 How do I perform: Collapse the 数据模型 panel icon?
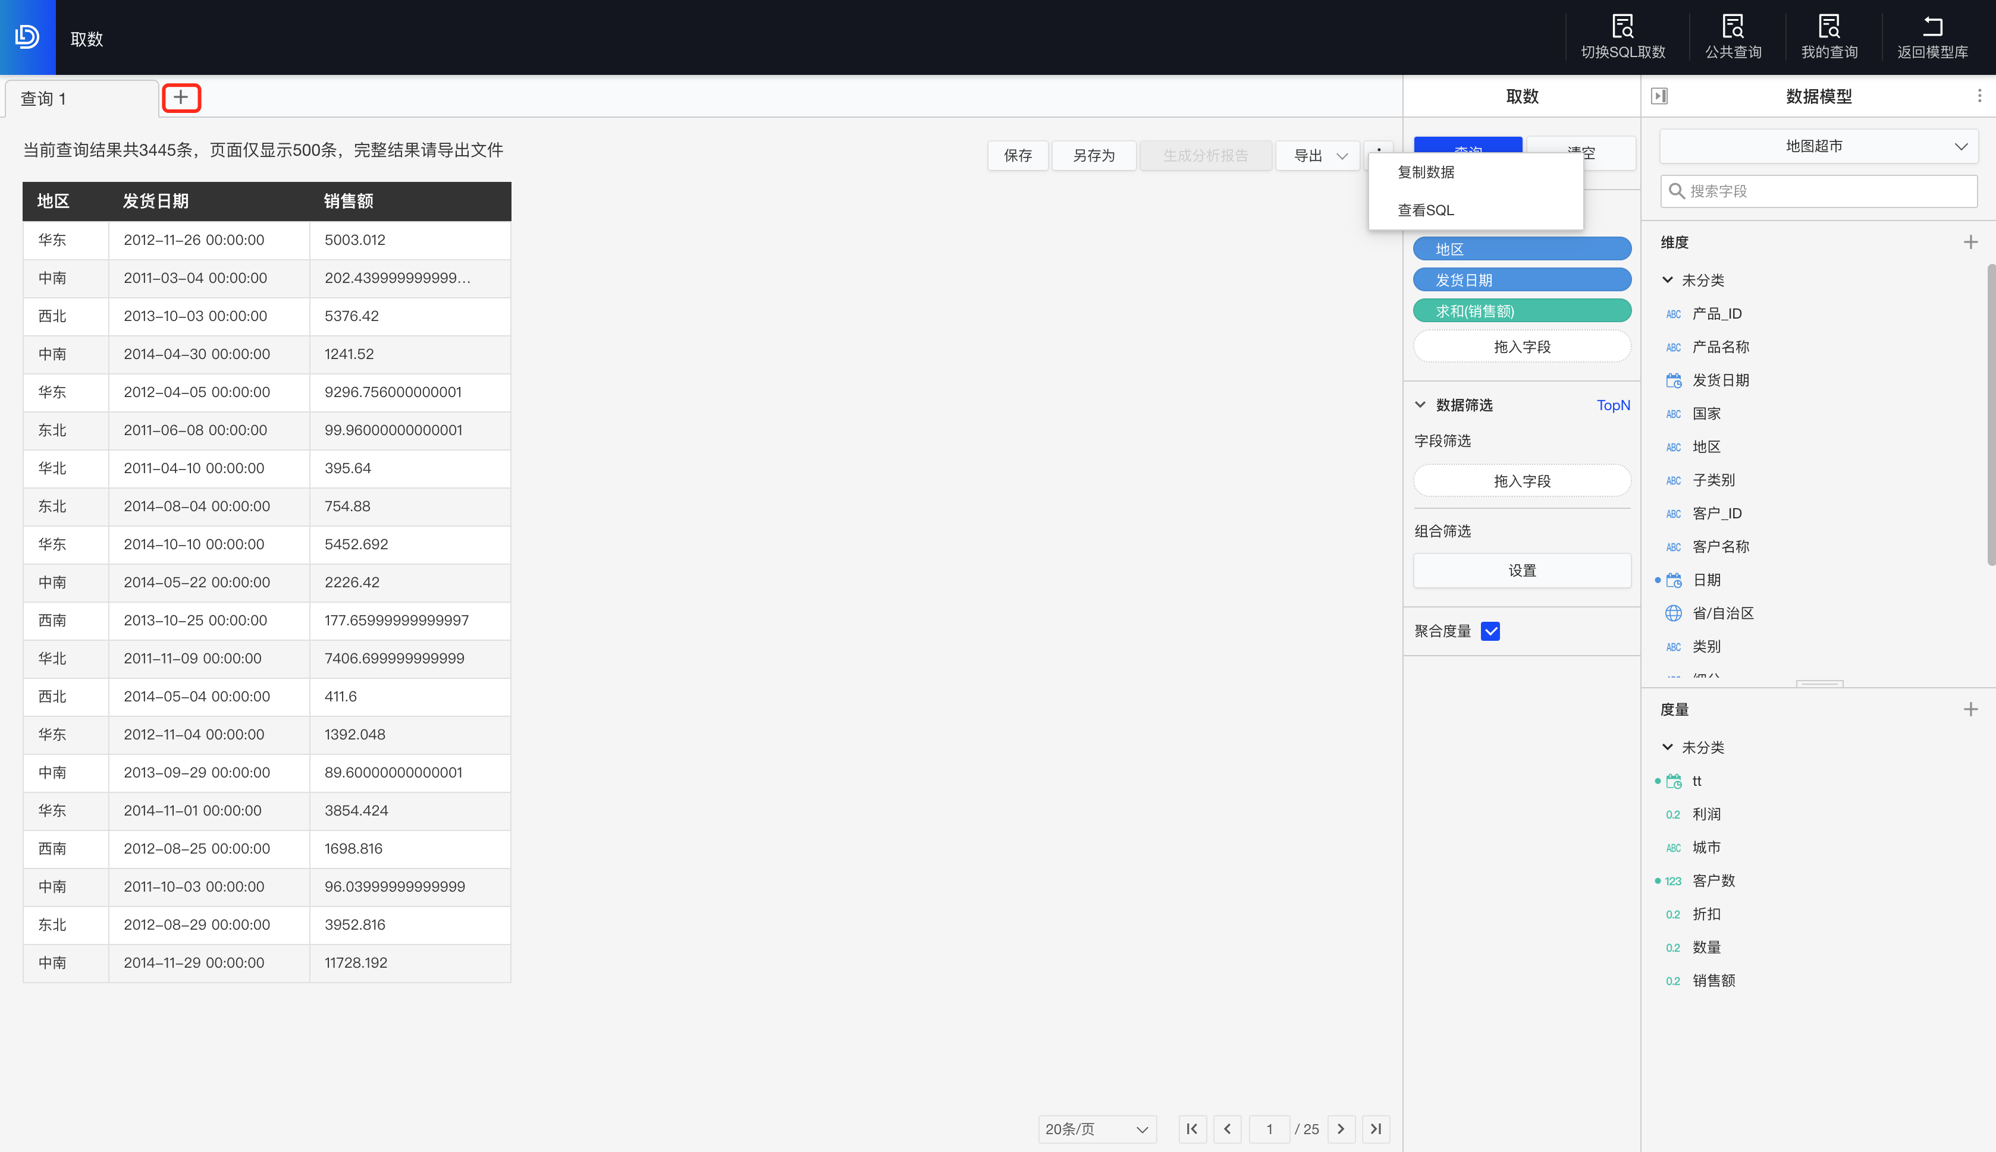[x=1659, y=96]
